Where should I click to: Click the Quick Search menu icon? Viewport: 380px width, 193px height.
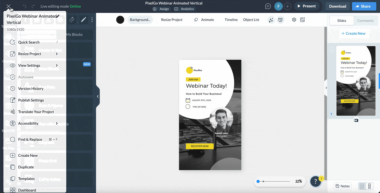(13, 42)
